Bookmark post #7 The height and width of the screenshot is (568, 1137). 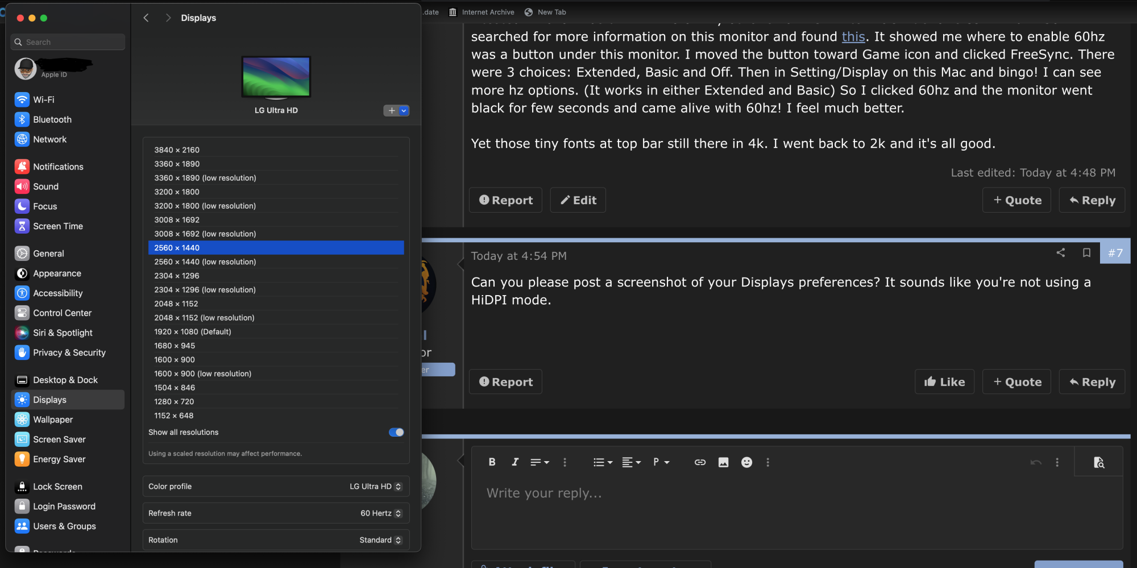(x=1086, y=252)
